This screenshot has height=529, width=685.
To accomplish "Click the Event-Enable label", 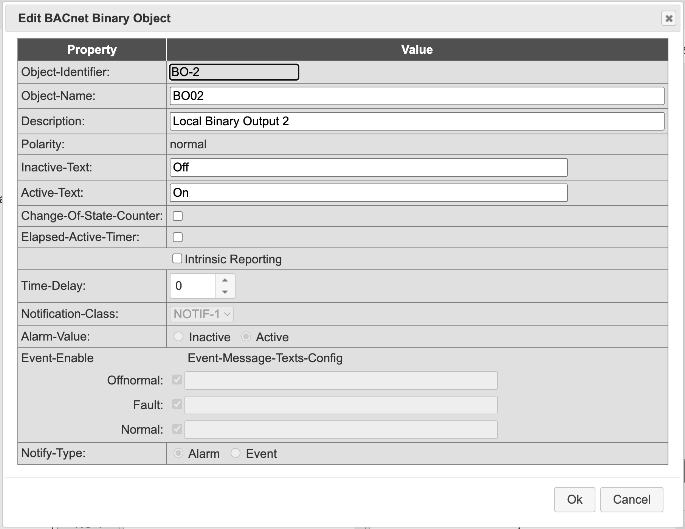I will tap(57, 358).
